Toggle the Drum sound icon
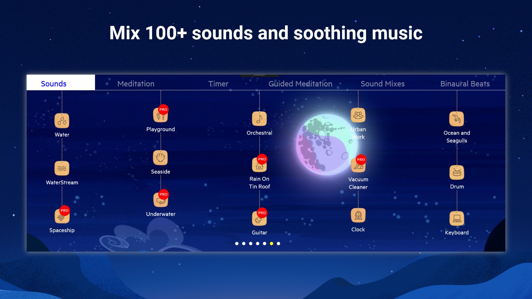 click(x=457, y=173)
